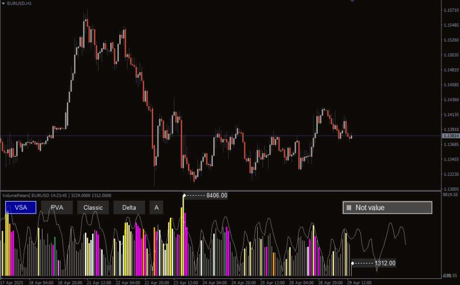The height and width of the screenshot is (285, 460).
Task: Click the A button in indicator panel
Action: coord(156,207)
